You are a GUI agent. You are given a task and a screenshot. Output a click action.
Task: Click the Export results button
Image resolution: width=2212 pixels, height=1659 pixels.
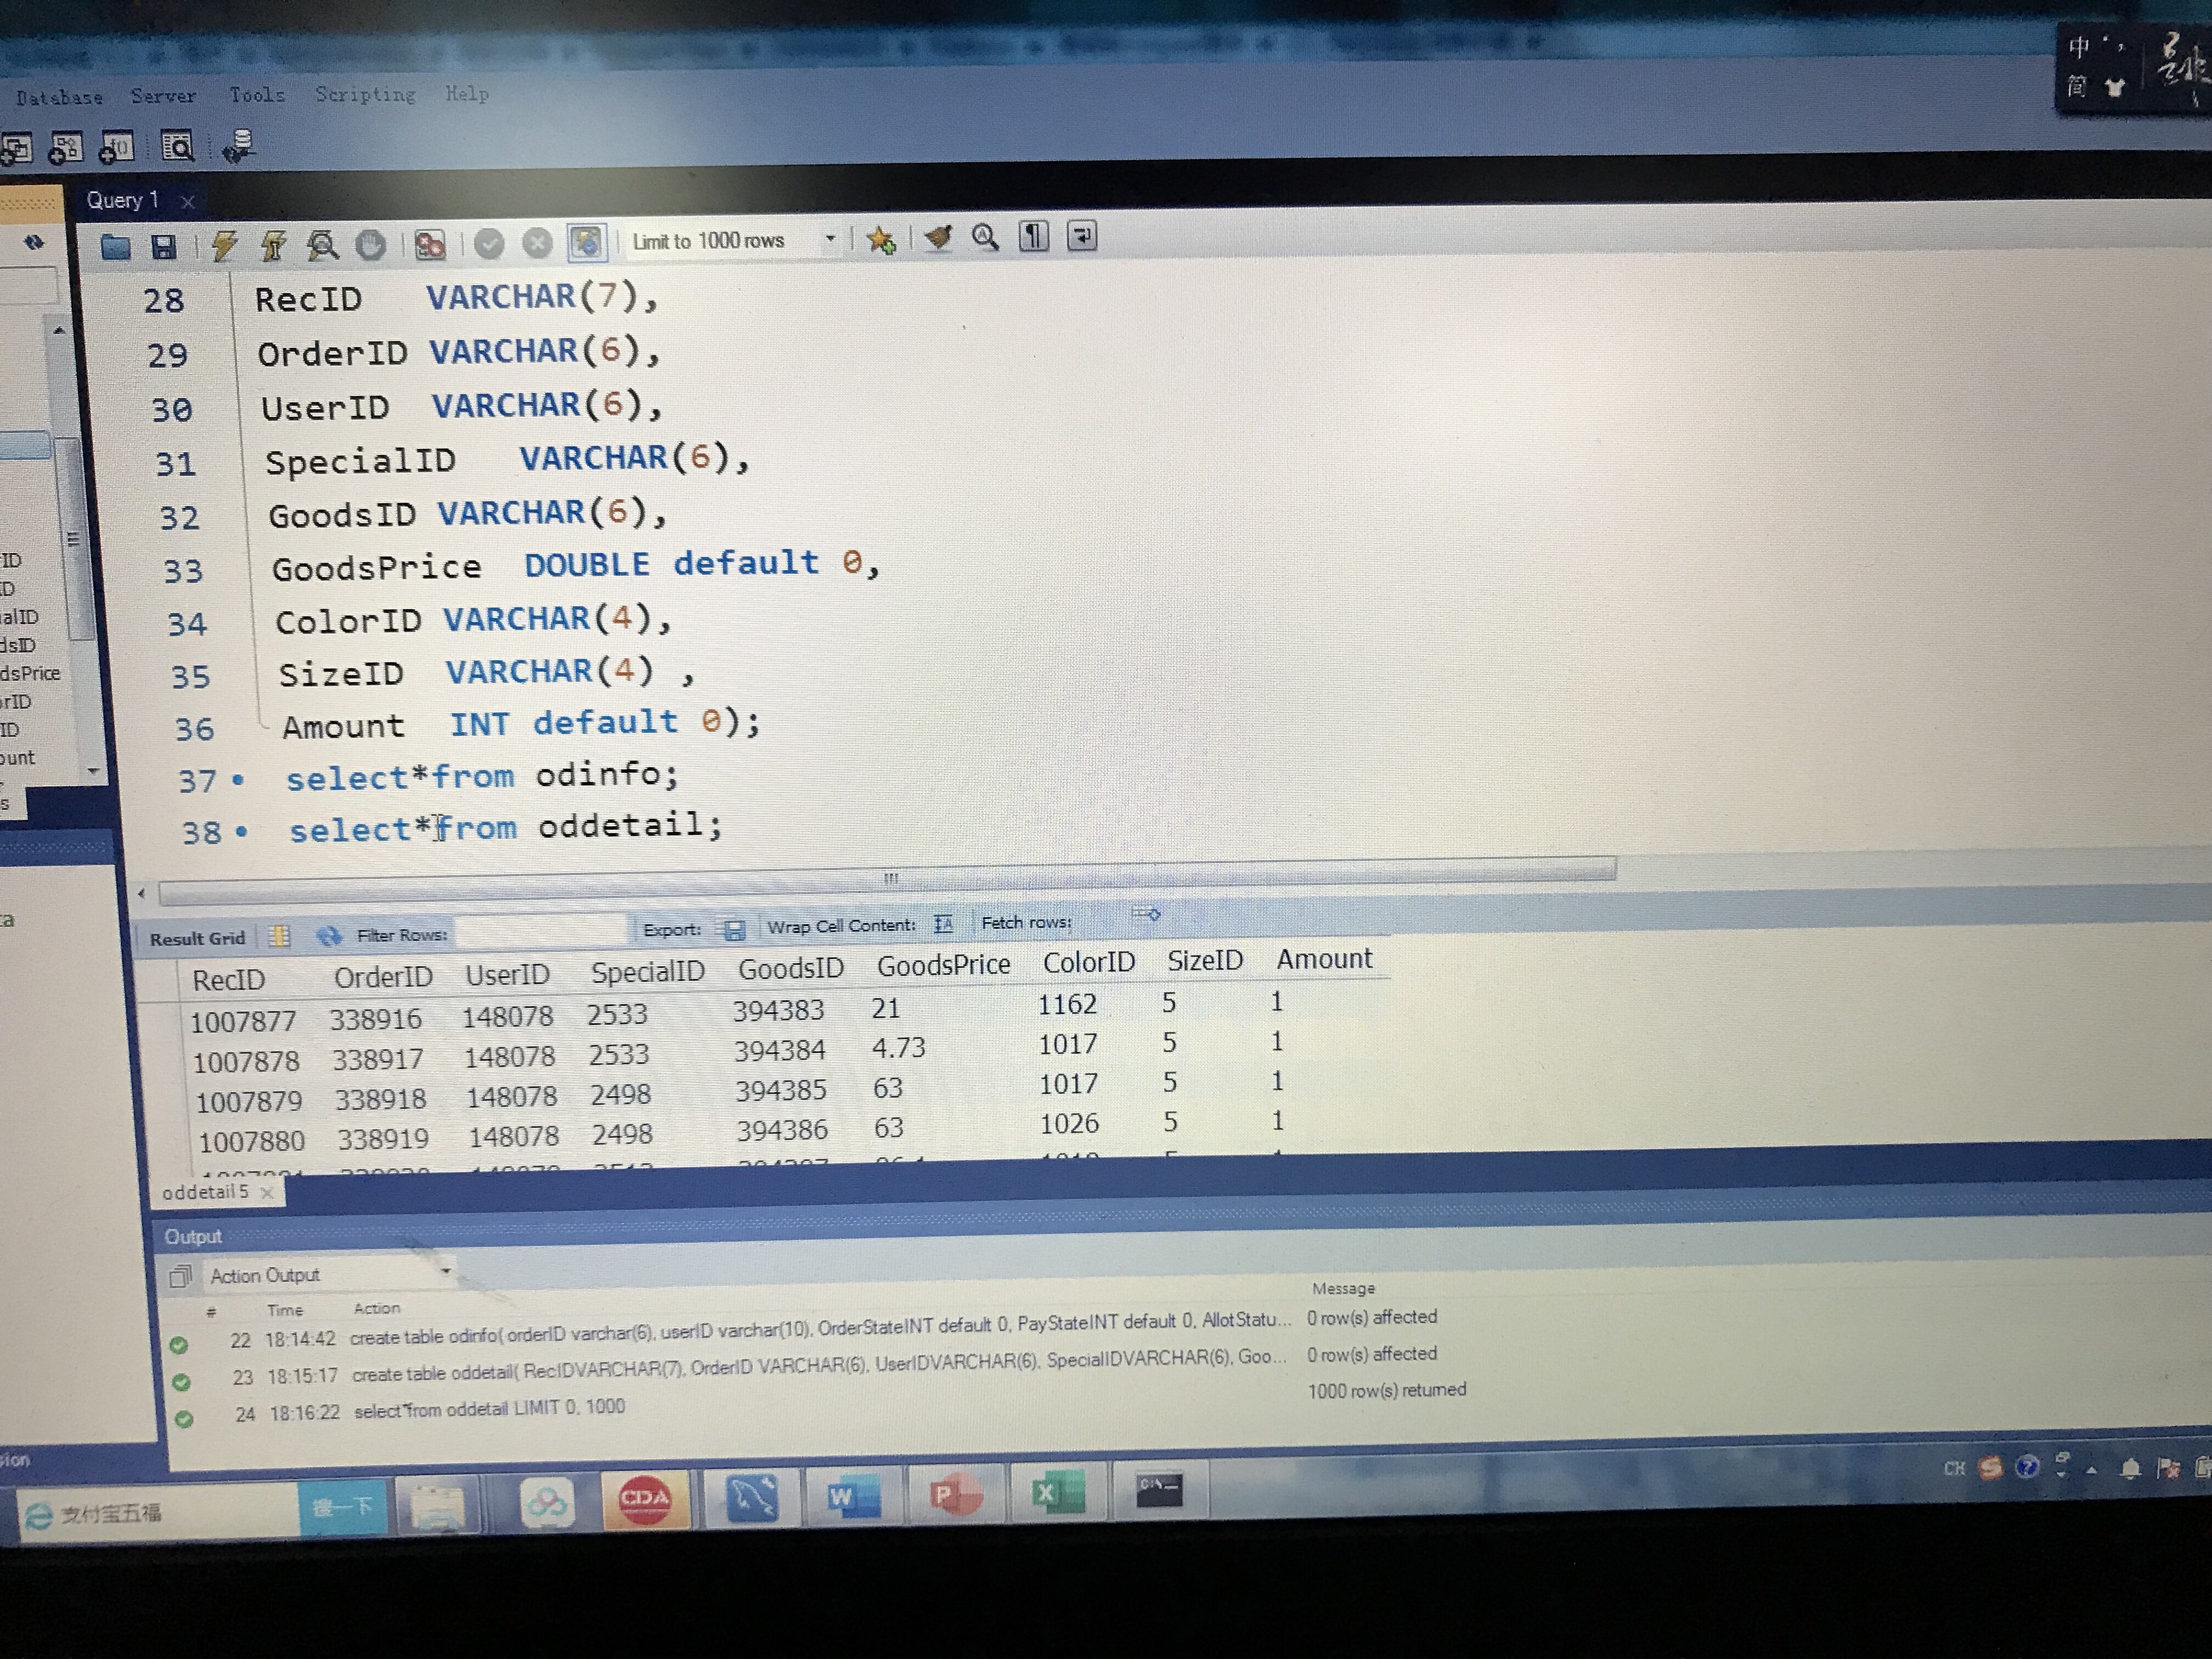click(x=734, y=930)
